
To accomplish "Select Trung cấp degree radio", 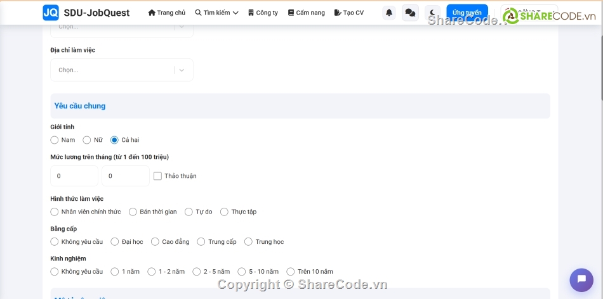I will point(201,242).
